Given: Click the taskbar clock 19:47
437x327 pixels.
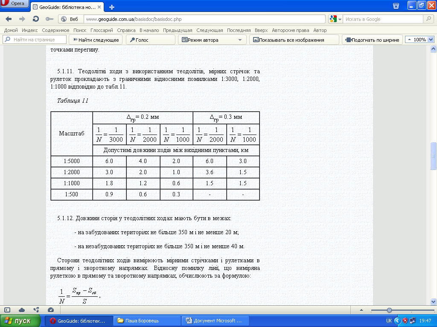Looking at the screenshot, I should point(425,321).
